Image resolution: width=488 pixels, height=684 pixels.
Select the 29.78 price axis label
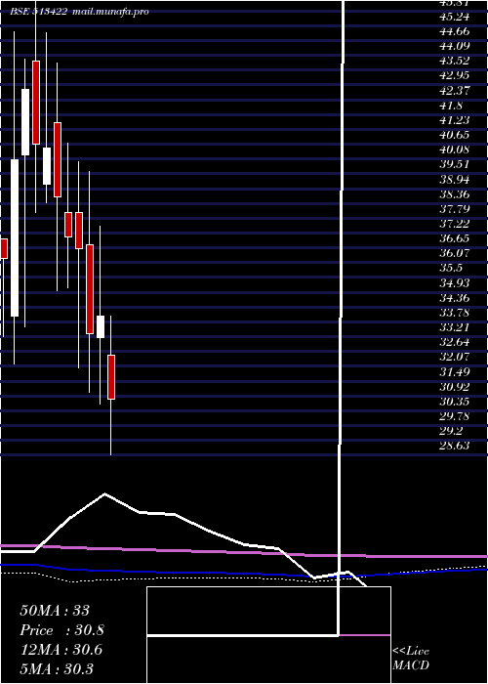[x=455, y=416]
